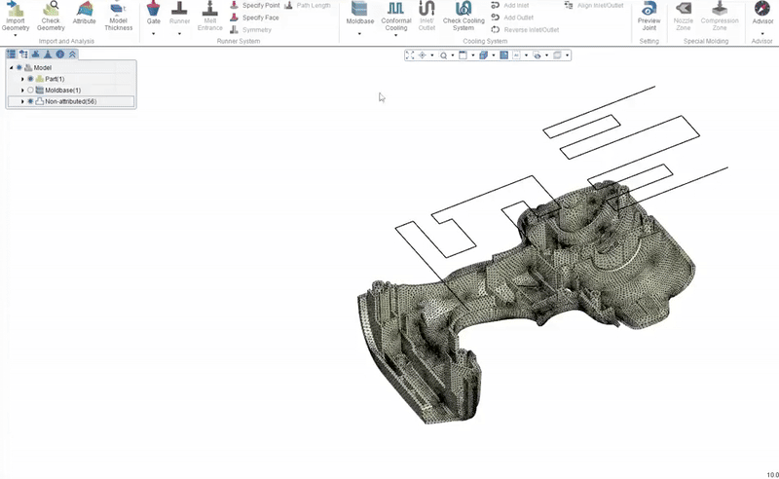The width and height of the screenshot is (779, 479).
Task: Click the Gate tool icon
Action: click(x=154, y=9)
